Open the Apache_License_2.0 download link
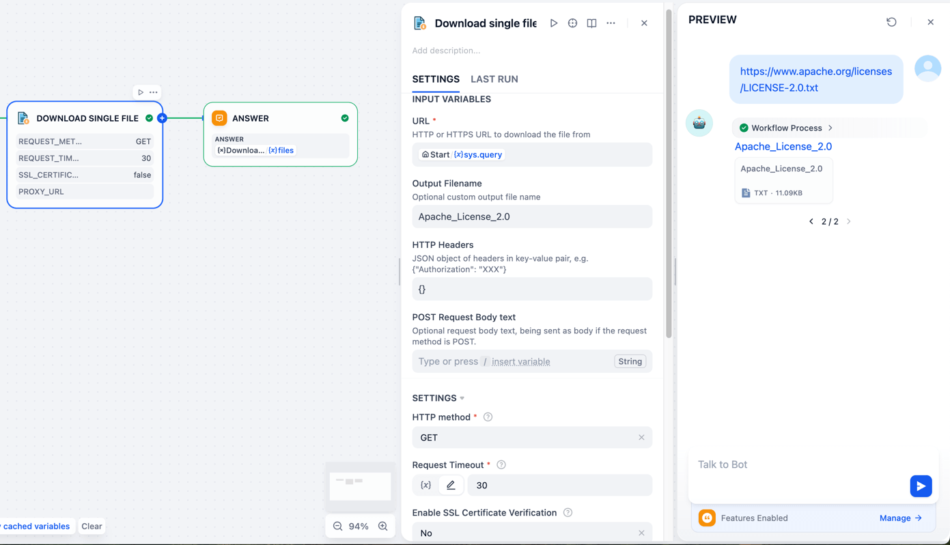This screenshot has height=545, width=950. 783,147
